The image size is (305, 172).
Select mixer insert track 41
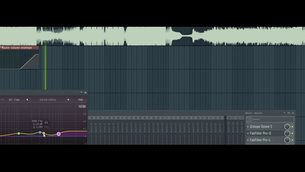122,118
